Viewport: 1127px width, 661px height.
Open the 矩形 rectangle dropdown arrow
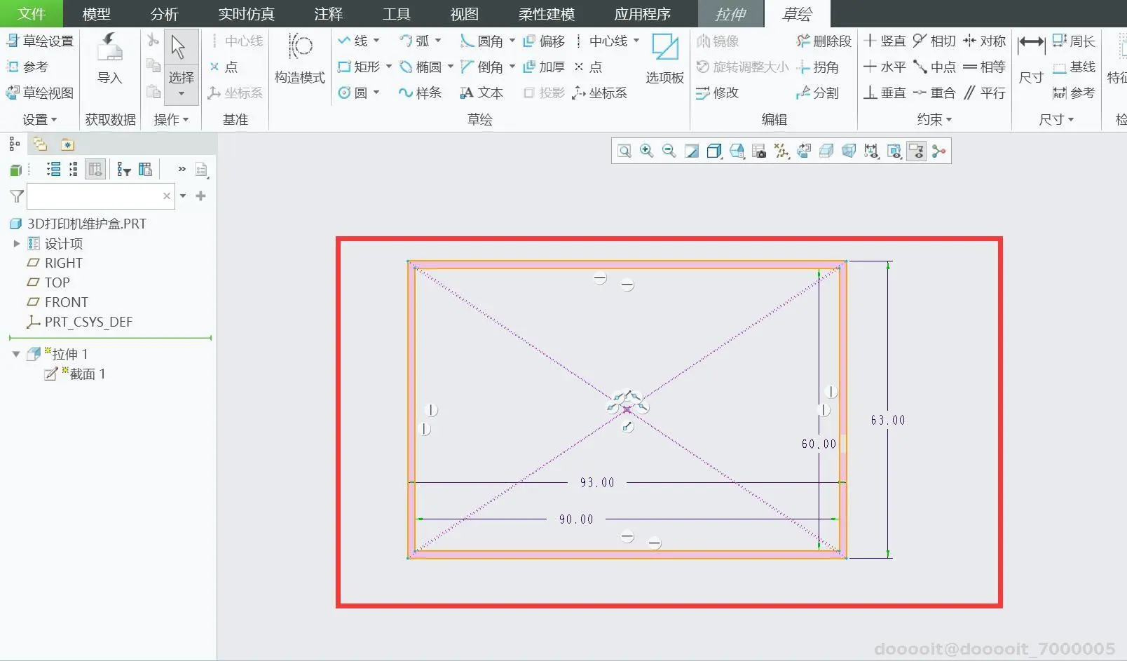click(389, 67)
